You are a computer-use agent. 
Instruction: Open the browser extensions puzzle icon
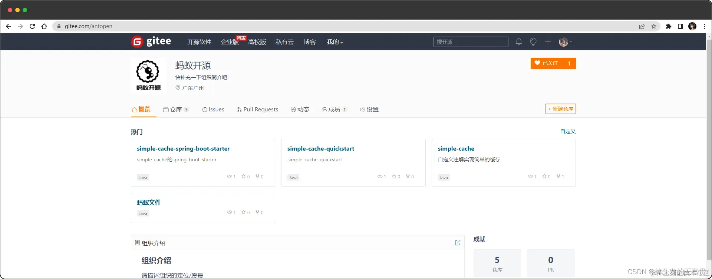coord(669,26)
